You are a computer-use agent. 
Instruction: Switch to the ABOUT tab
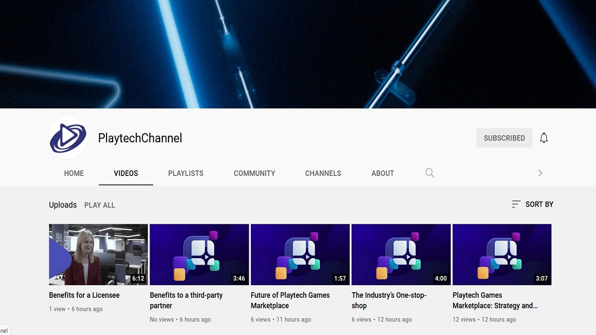382,173
